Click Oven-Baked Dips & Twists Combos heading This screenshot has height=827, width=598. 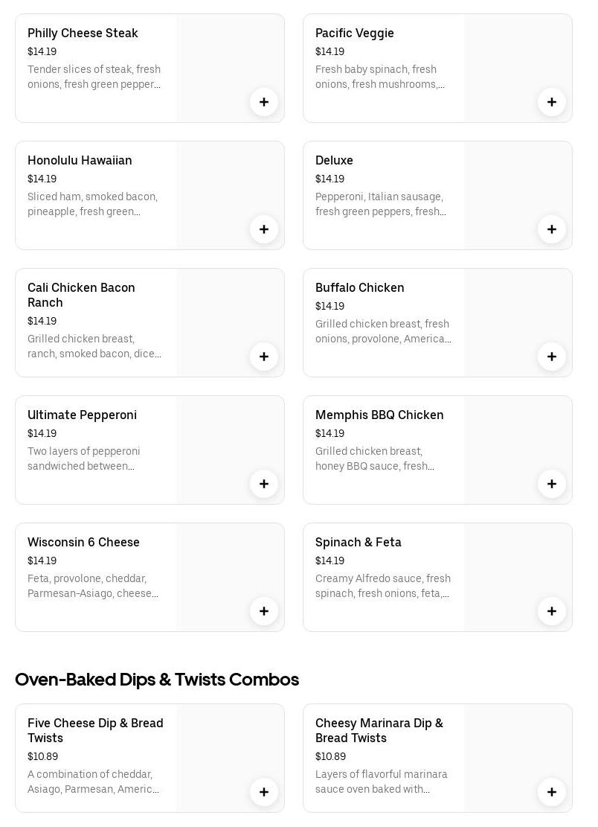157,680
